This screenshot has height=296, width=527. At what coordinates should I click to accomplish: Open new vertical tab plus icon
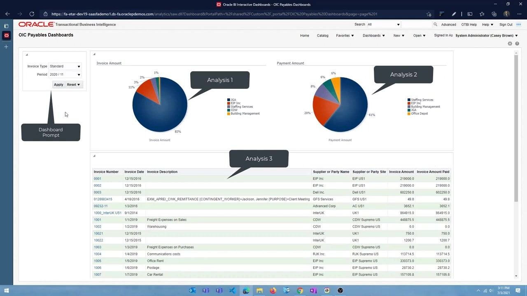(x=6, y=47)
